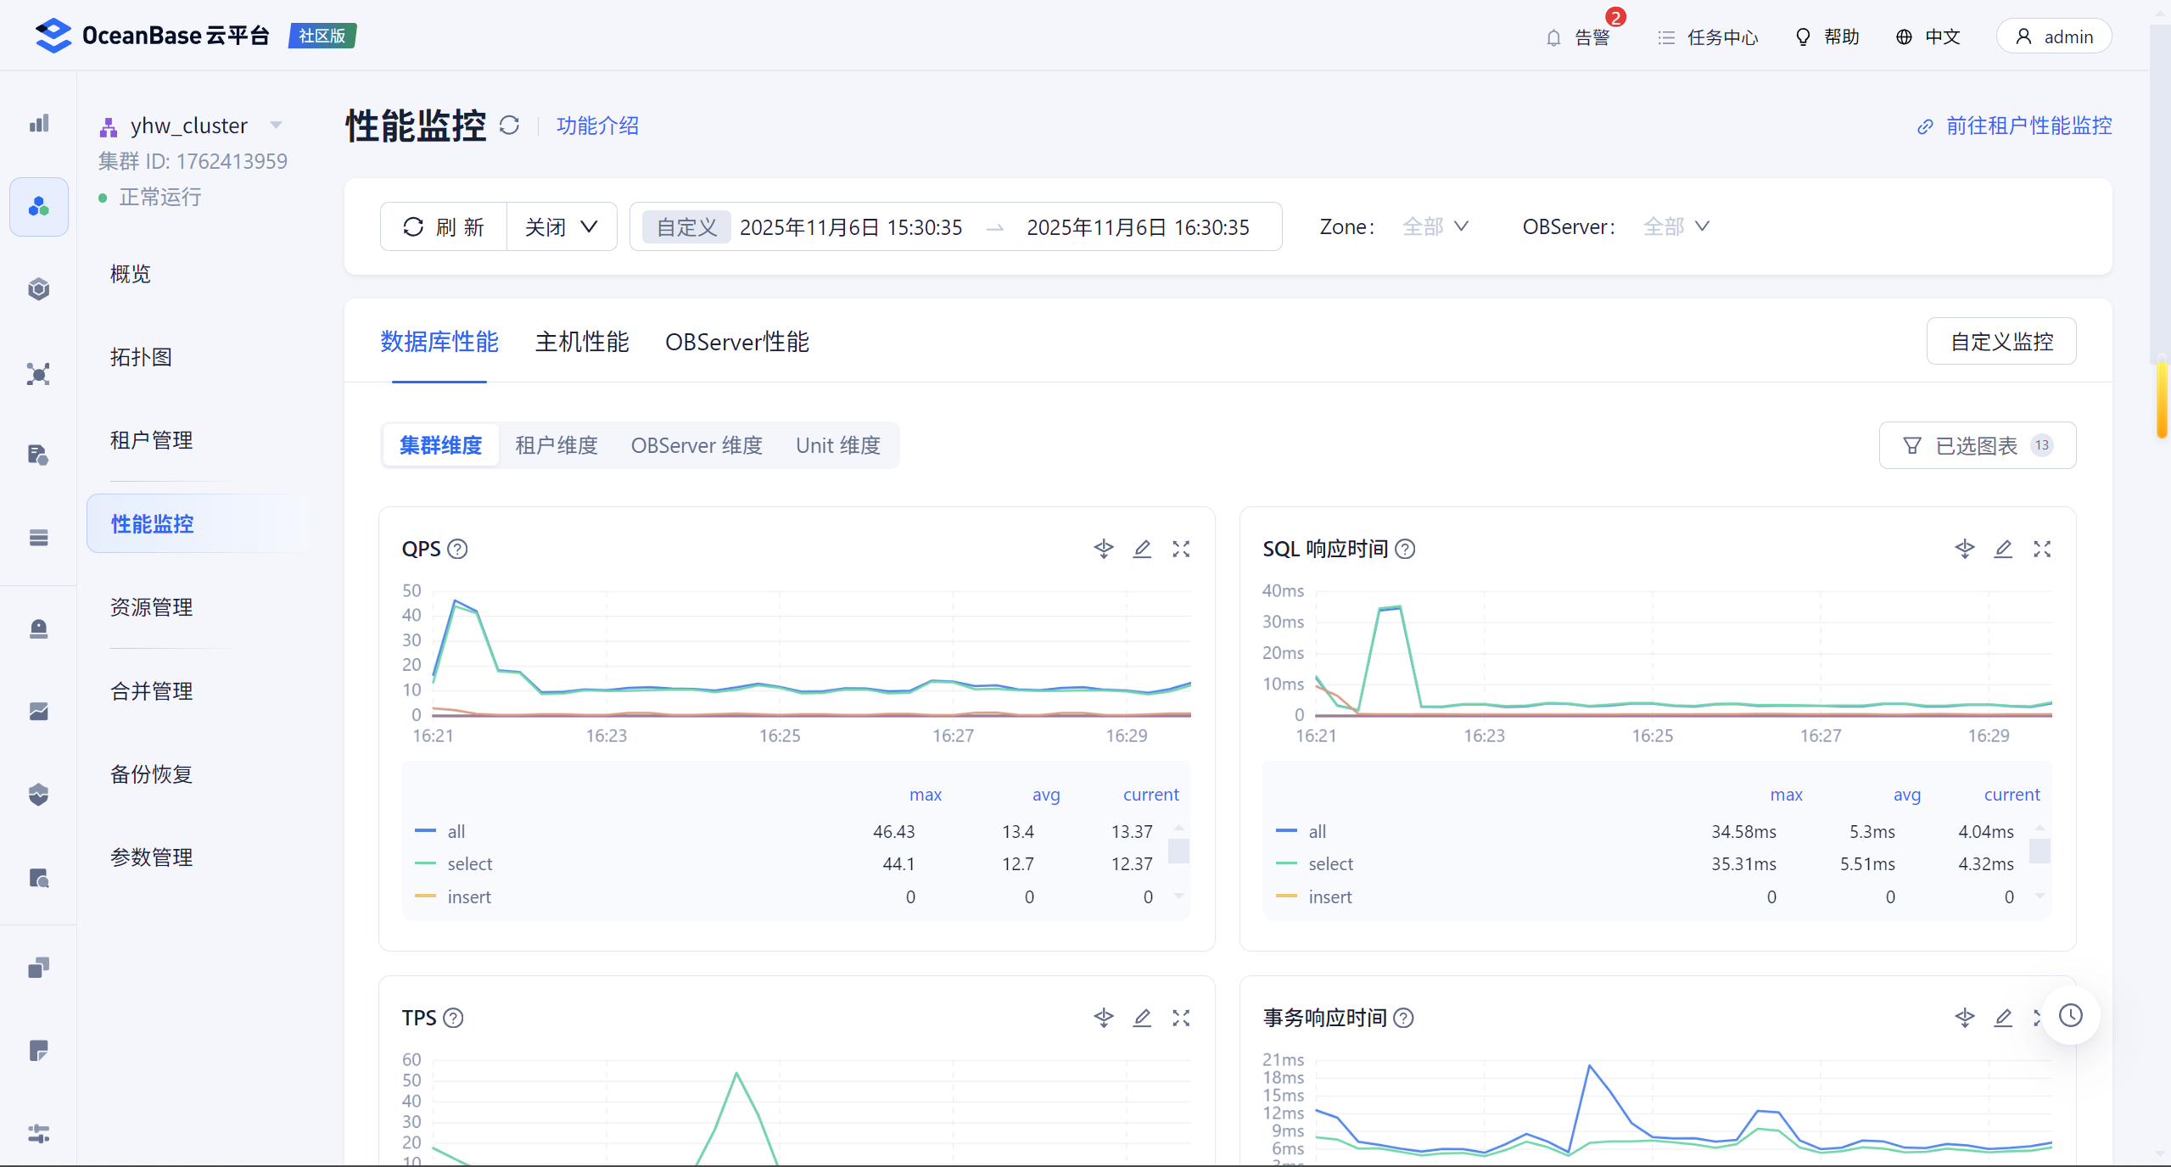This screenshot has width=2171, height=1167.
Task: Click the TPS chart fullscreen icon
Action: tap(1180, 1018)
